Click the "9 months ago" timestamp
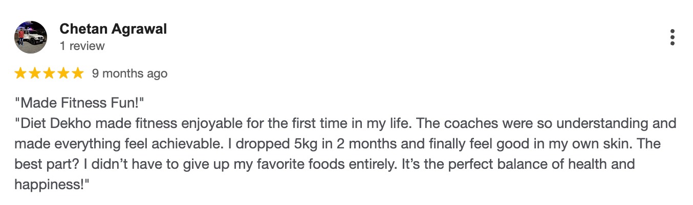 [x=129, y=73]
